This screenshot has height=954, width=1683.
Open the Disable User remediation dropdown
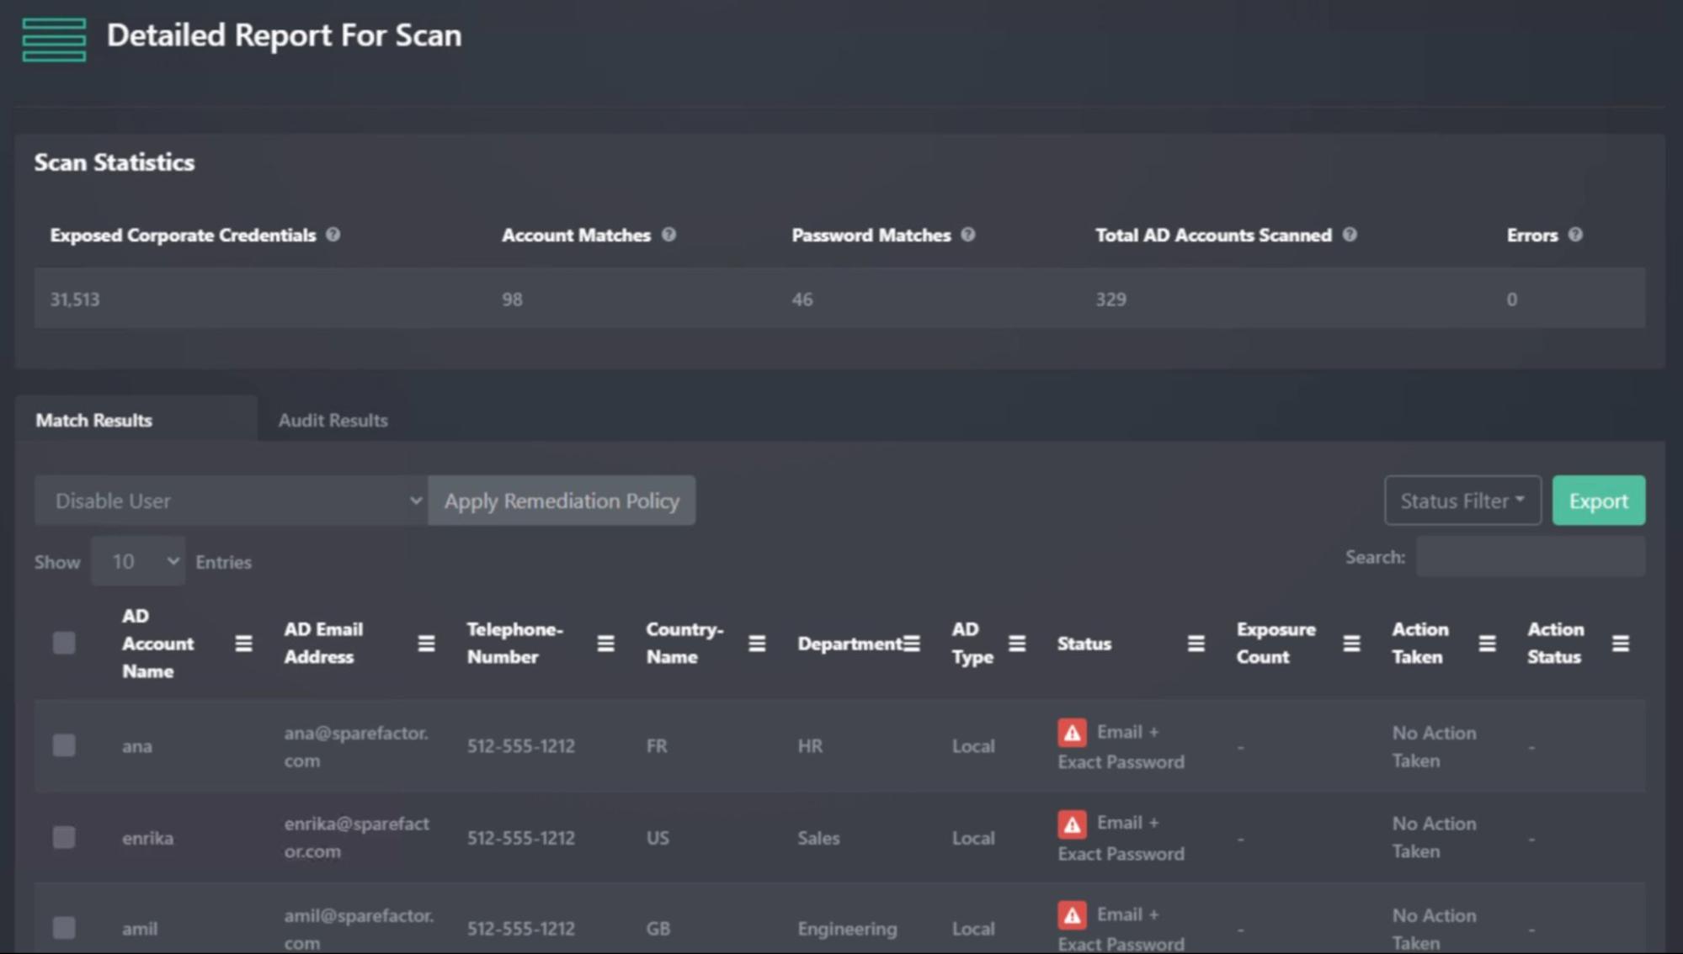232,500
